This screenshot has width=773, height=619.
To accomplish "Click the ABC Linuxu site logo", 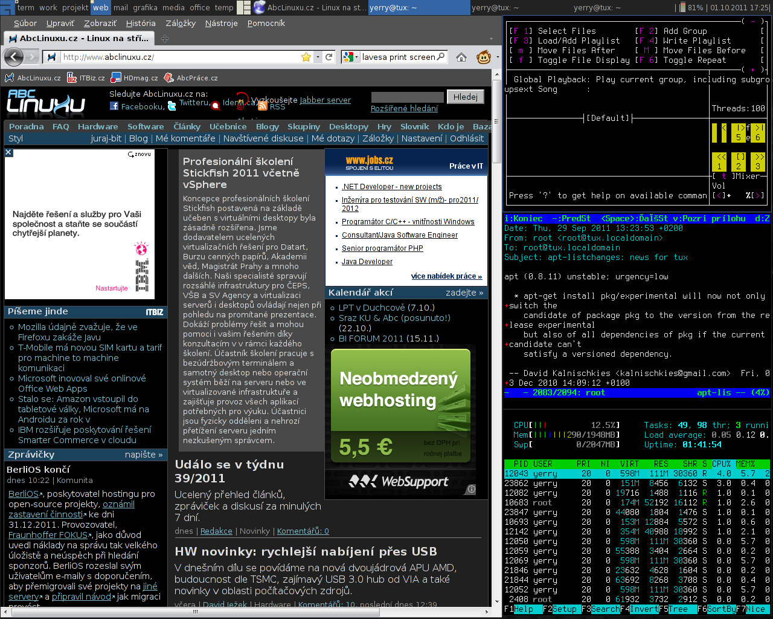I will coord(46,103).
